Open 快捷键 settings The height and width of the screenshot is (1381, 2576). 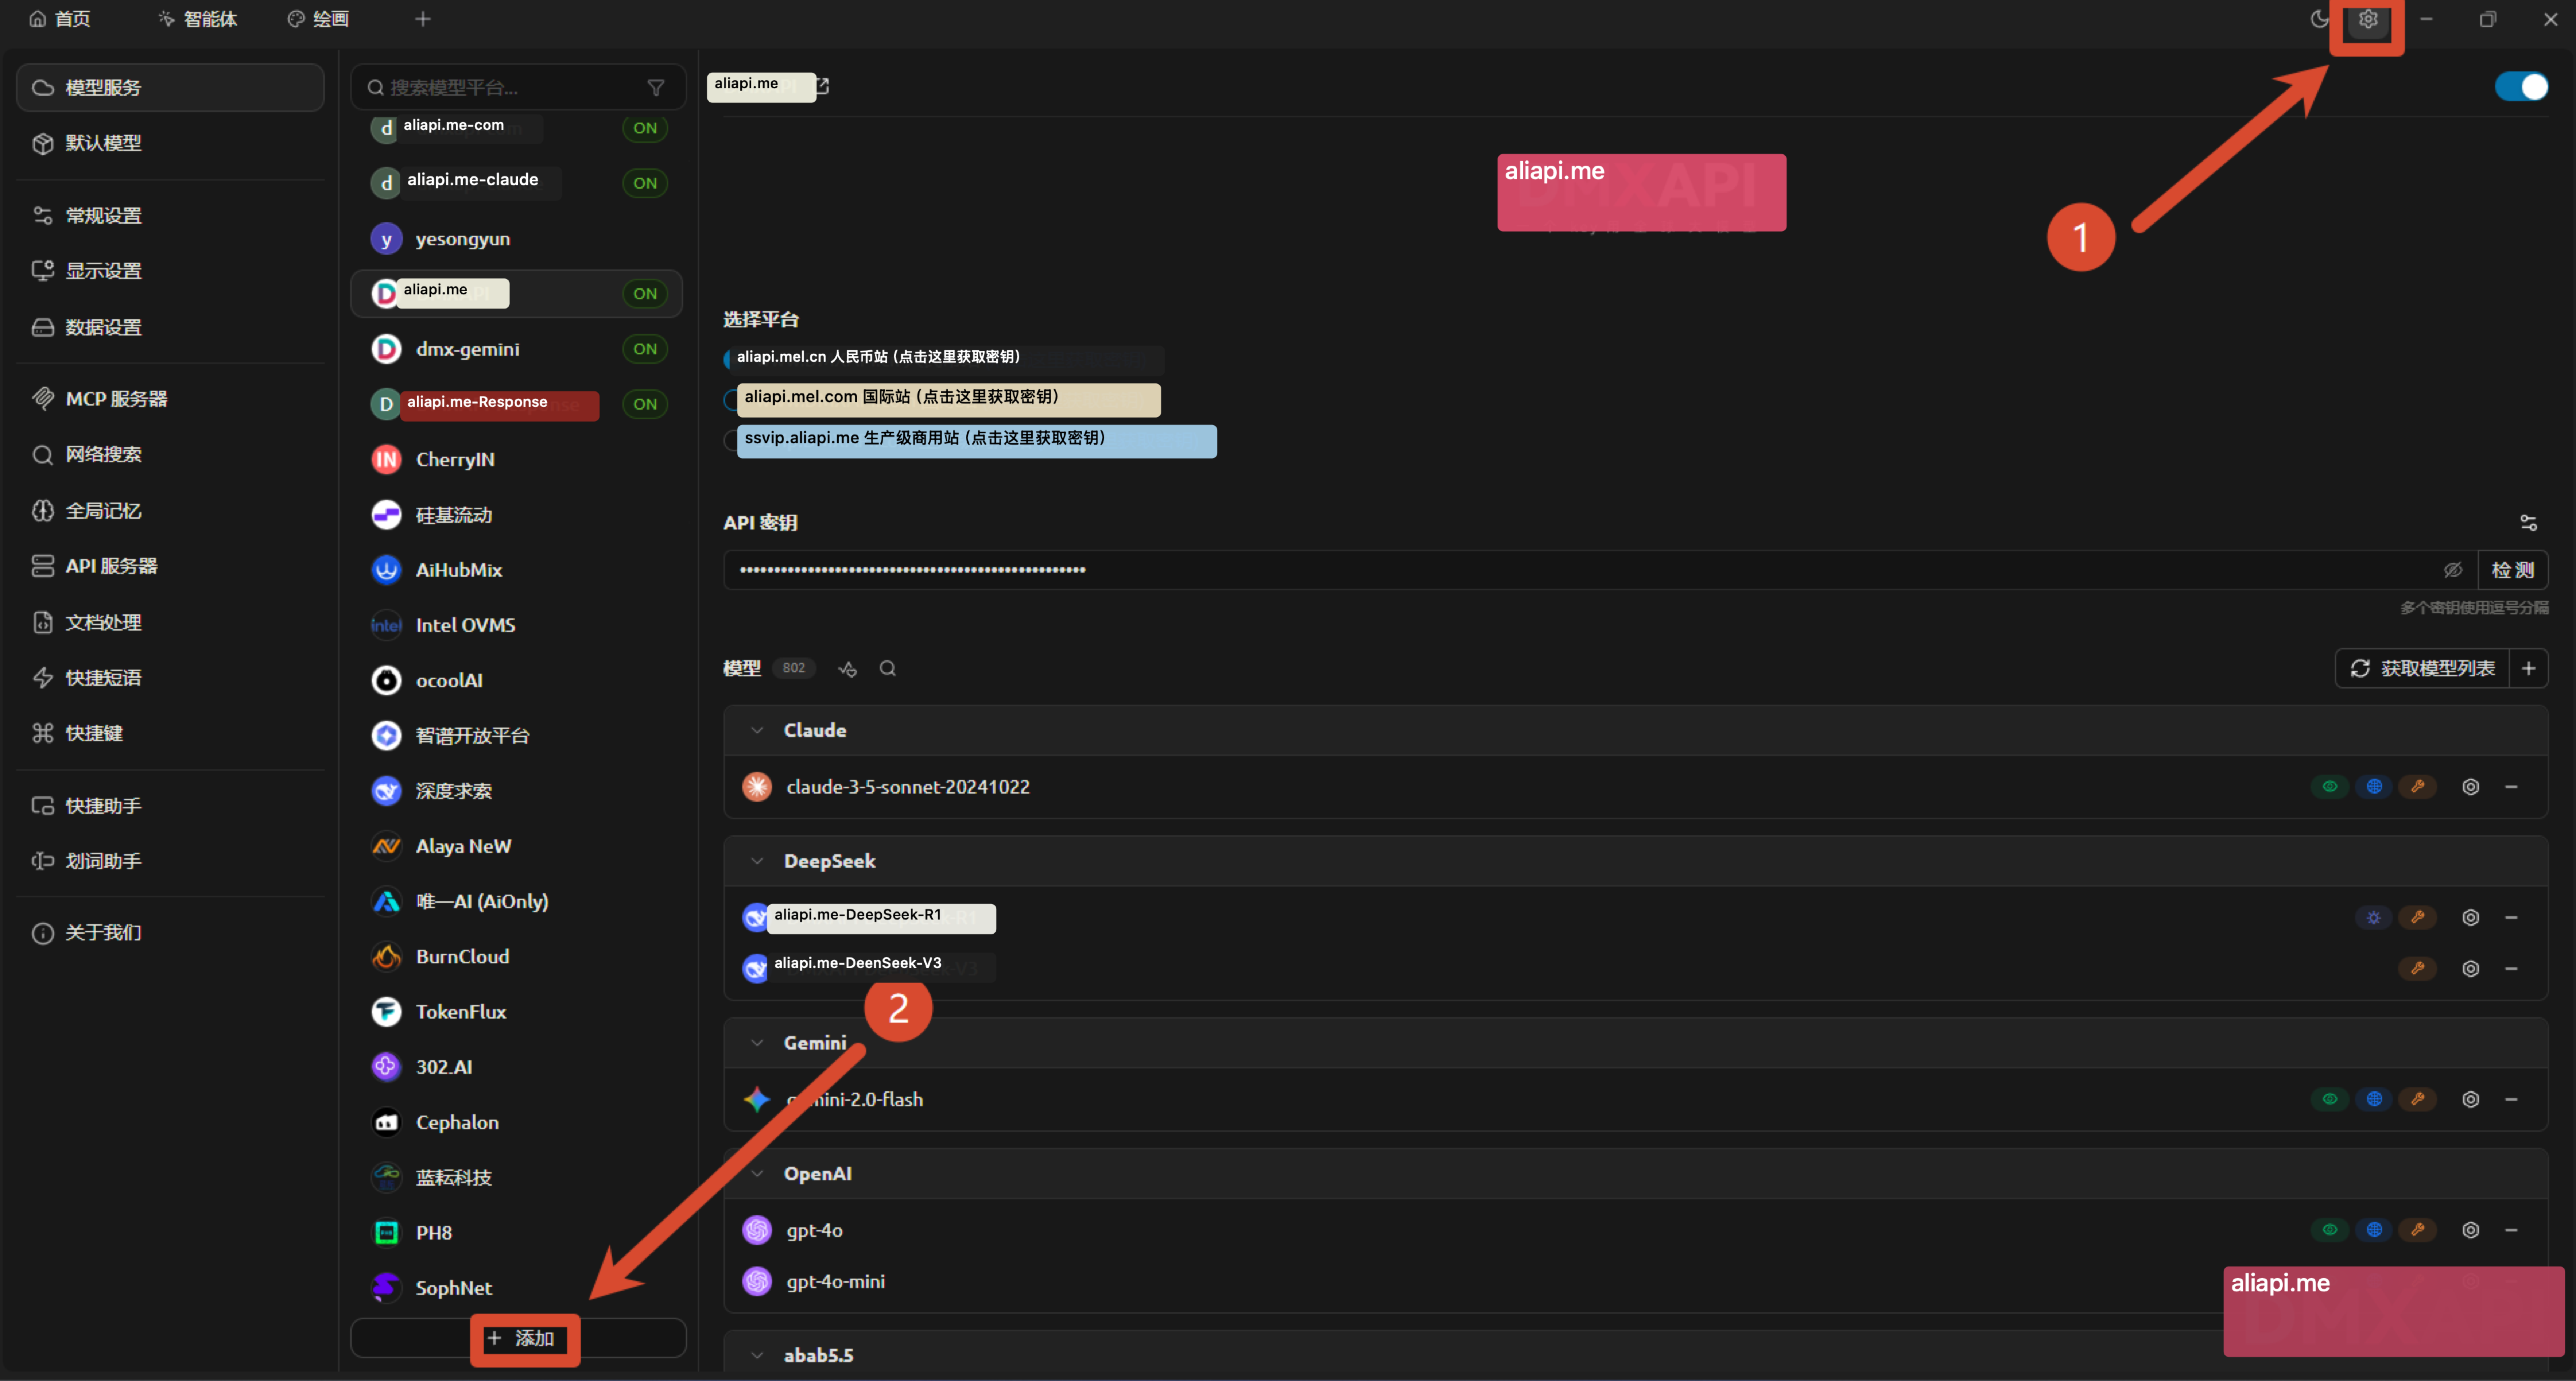pyautogui.click(x=170, y=733)
